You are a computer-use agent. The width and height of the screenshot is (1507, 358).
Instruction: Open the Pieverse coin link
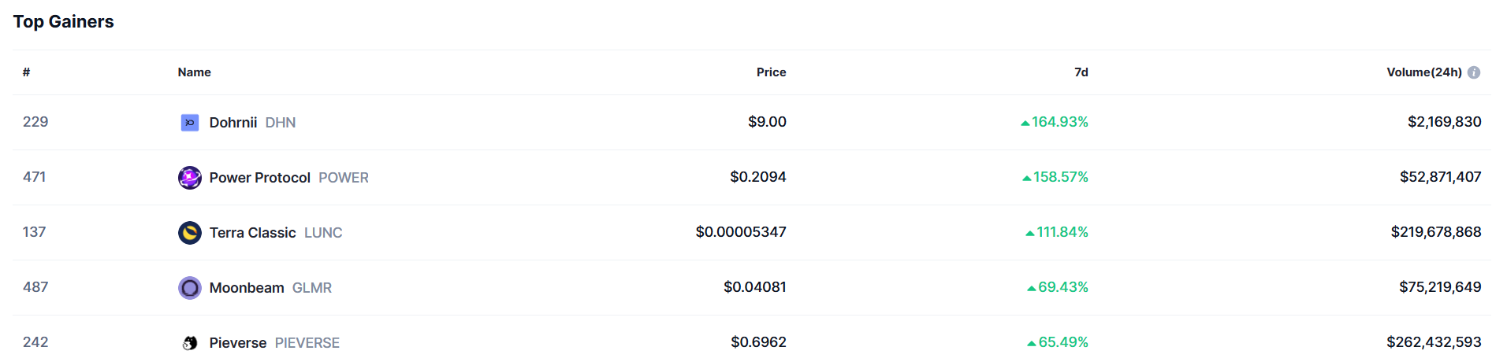(x=237, y=343)
